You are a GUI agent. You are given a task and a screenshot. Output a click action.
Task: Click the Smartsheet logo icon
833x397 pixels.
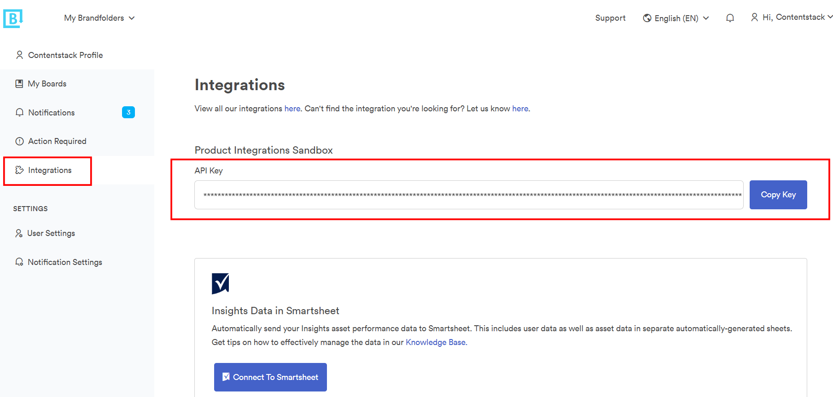click(x=220, y=283)
